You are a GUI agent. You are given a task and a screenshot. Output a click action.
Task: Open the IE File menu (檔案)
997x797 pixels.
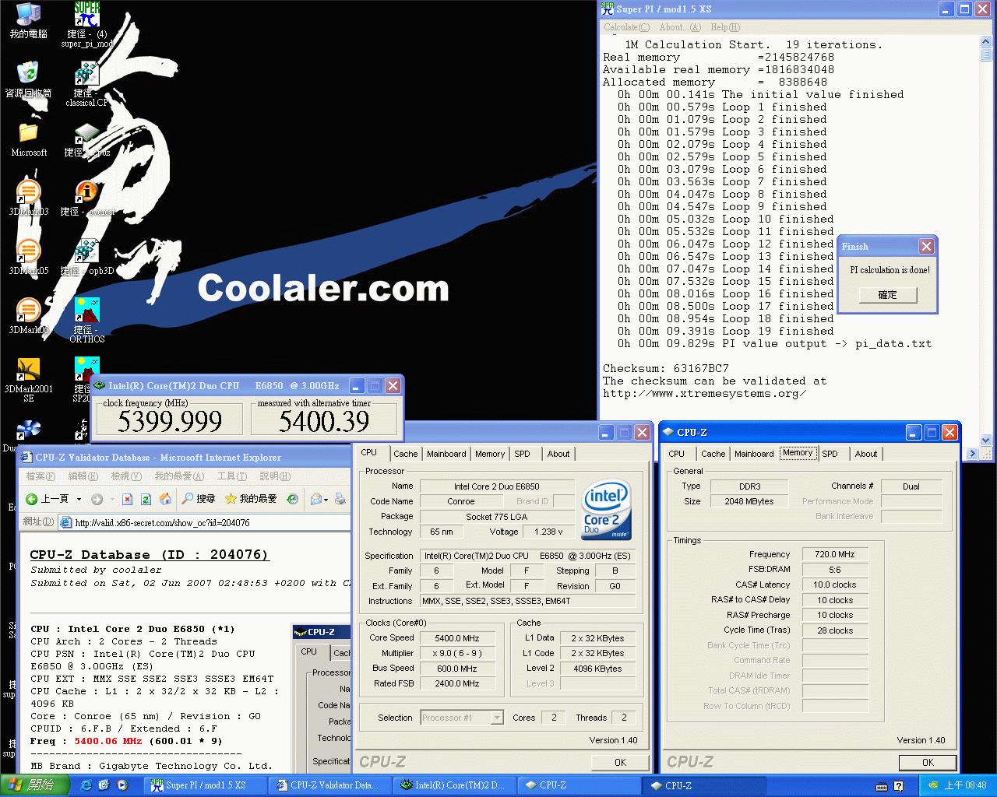(41, 476)
